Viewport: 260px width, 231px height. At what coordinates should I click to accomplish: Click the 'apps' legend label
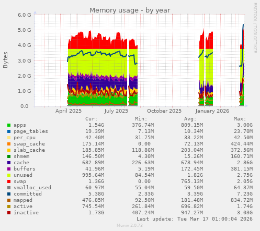(20, 125)
